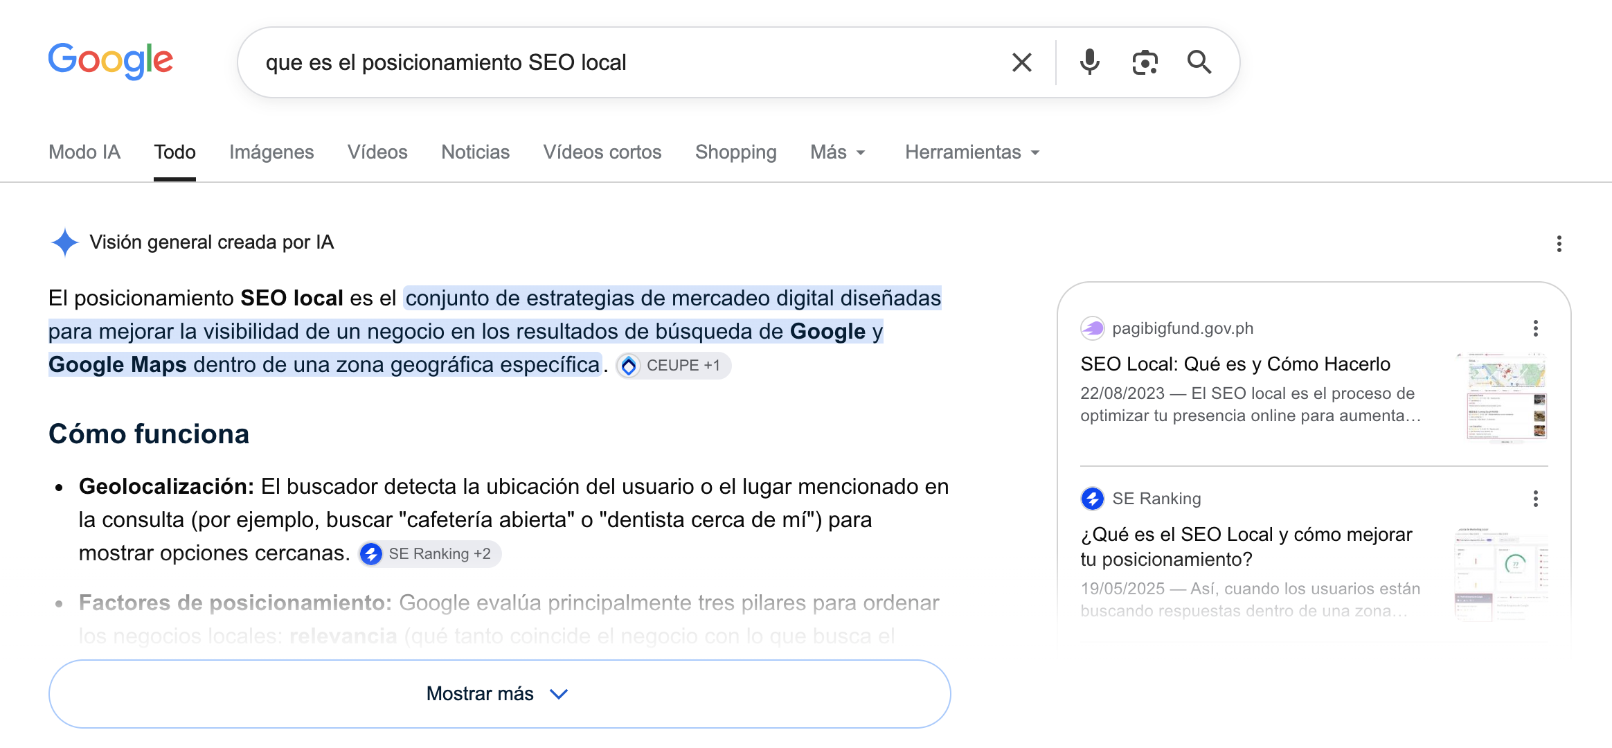
Task: Switch to Modo IA tab
Action: coord(84,152)
